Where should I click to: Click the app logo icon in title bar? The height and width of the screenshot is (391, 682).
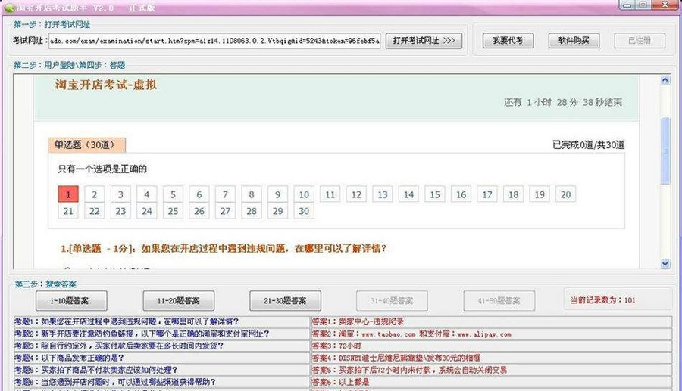8,5
